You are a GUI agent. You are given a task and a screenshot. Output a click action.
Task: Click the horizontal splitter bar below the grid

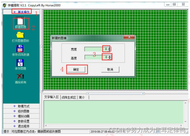[x=115, y=93]
